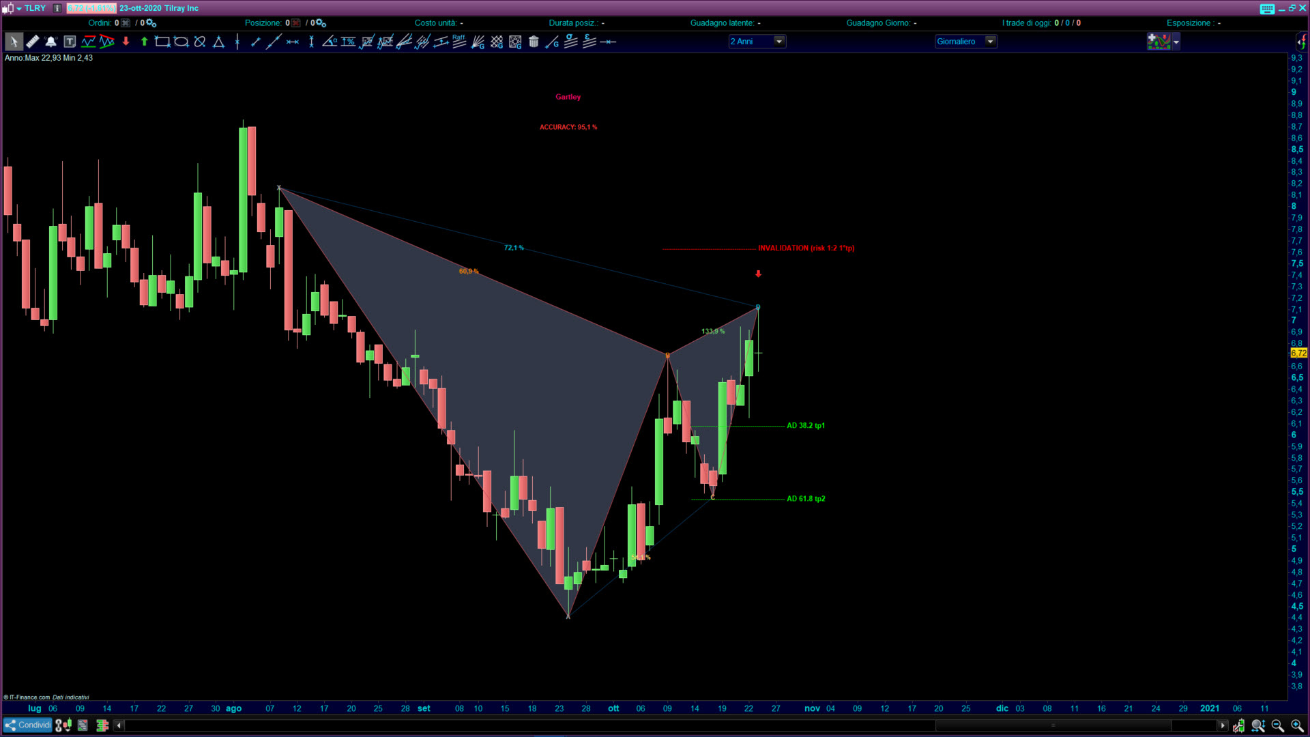Viewport: 1310px width, 737px height.
Task: Place a green up arrow marker
Action: click(144, 42)
